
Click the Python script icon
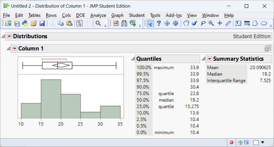point(25,23)
